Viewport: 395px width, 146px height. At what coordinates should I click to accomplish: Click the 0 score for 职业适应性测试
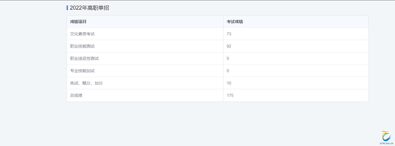pyautogui.click(x=228, y=59)
